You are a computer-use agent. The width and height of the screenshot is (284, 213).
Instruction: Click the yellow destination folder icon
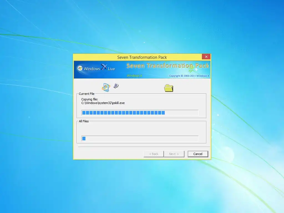[169, 88]
